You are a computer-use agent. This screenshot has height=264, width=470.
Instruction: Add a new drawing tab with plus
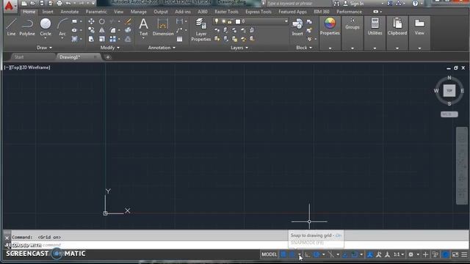point(108,57)
